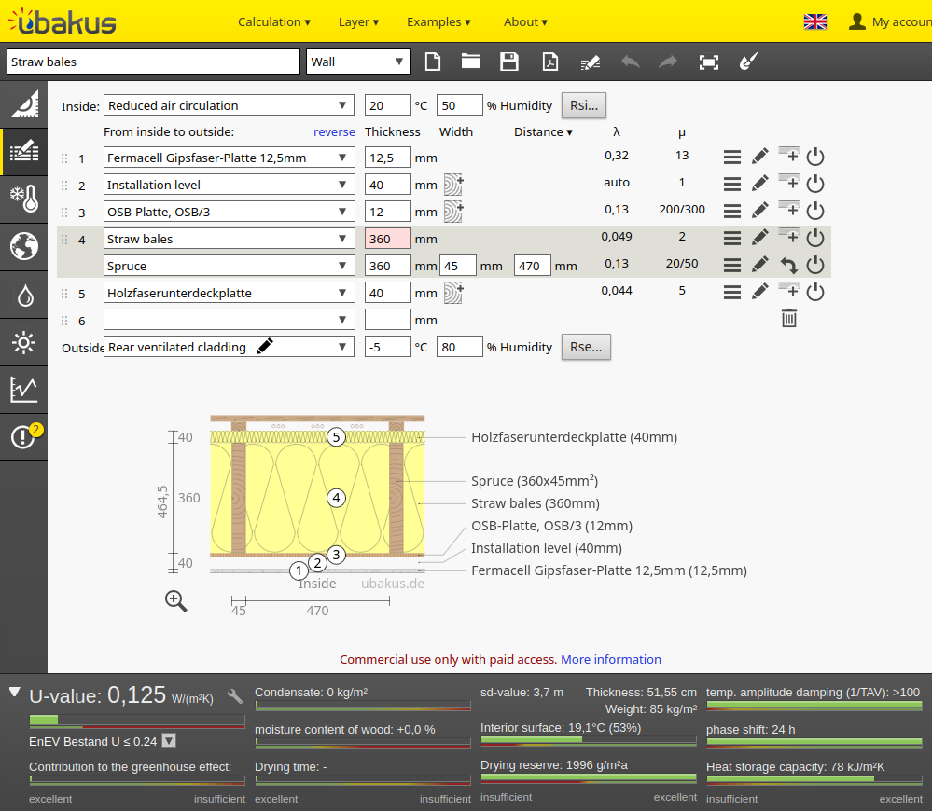Open the set-square drawing sidebar panel
The image size is (932, 811).
tap(23, 104)
